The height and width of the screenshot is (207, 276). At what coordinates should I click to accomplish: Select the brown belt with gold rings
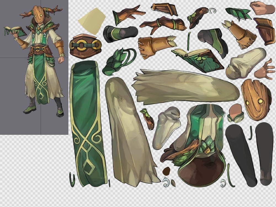(85, 46)
